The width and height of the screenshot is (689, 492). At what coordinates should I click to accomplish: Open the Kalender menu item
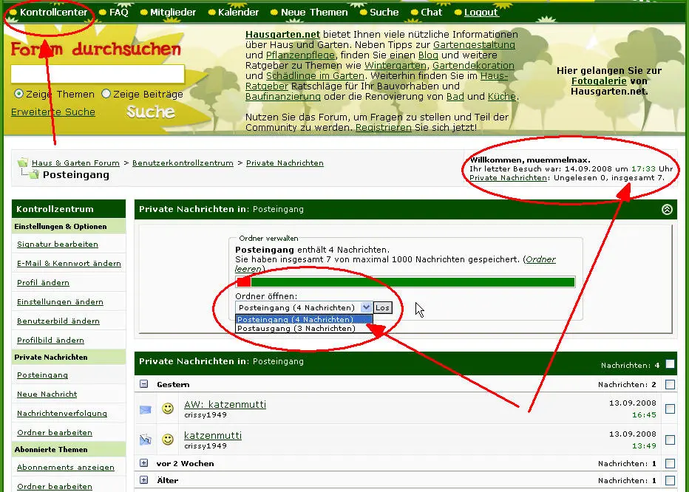pyautogui.click(x=238, y=13)
